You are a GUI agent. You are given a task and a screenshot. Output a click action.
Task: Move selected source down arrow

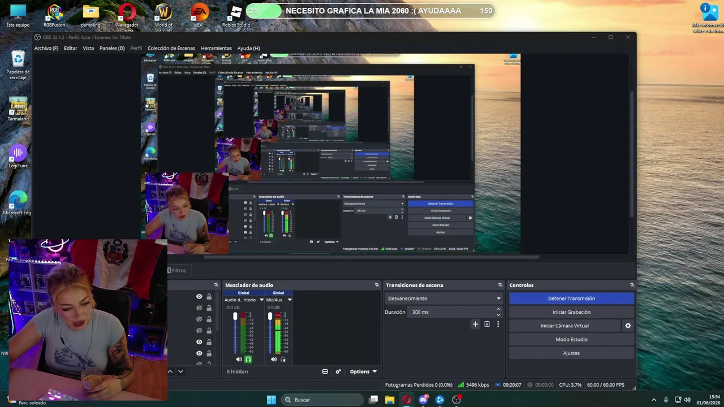coord(180,371)
